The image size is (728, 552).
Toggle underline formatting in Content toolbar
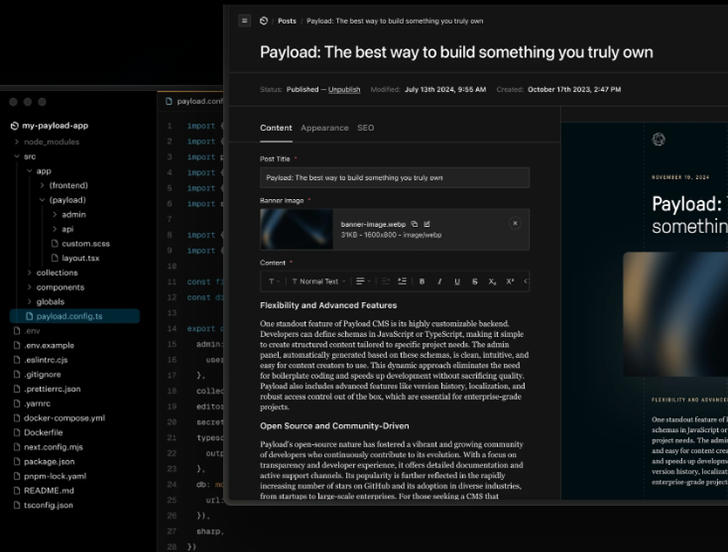tap(457, 281)
